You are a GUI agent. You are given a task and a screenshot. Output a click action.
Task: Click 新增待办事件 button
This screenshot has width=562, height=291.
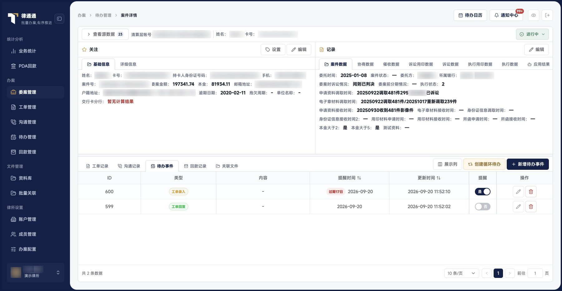528,164
